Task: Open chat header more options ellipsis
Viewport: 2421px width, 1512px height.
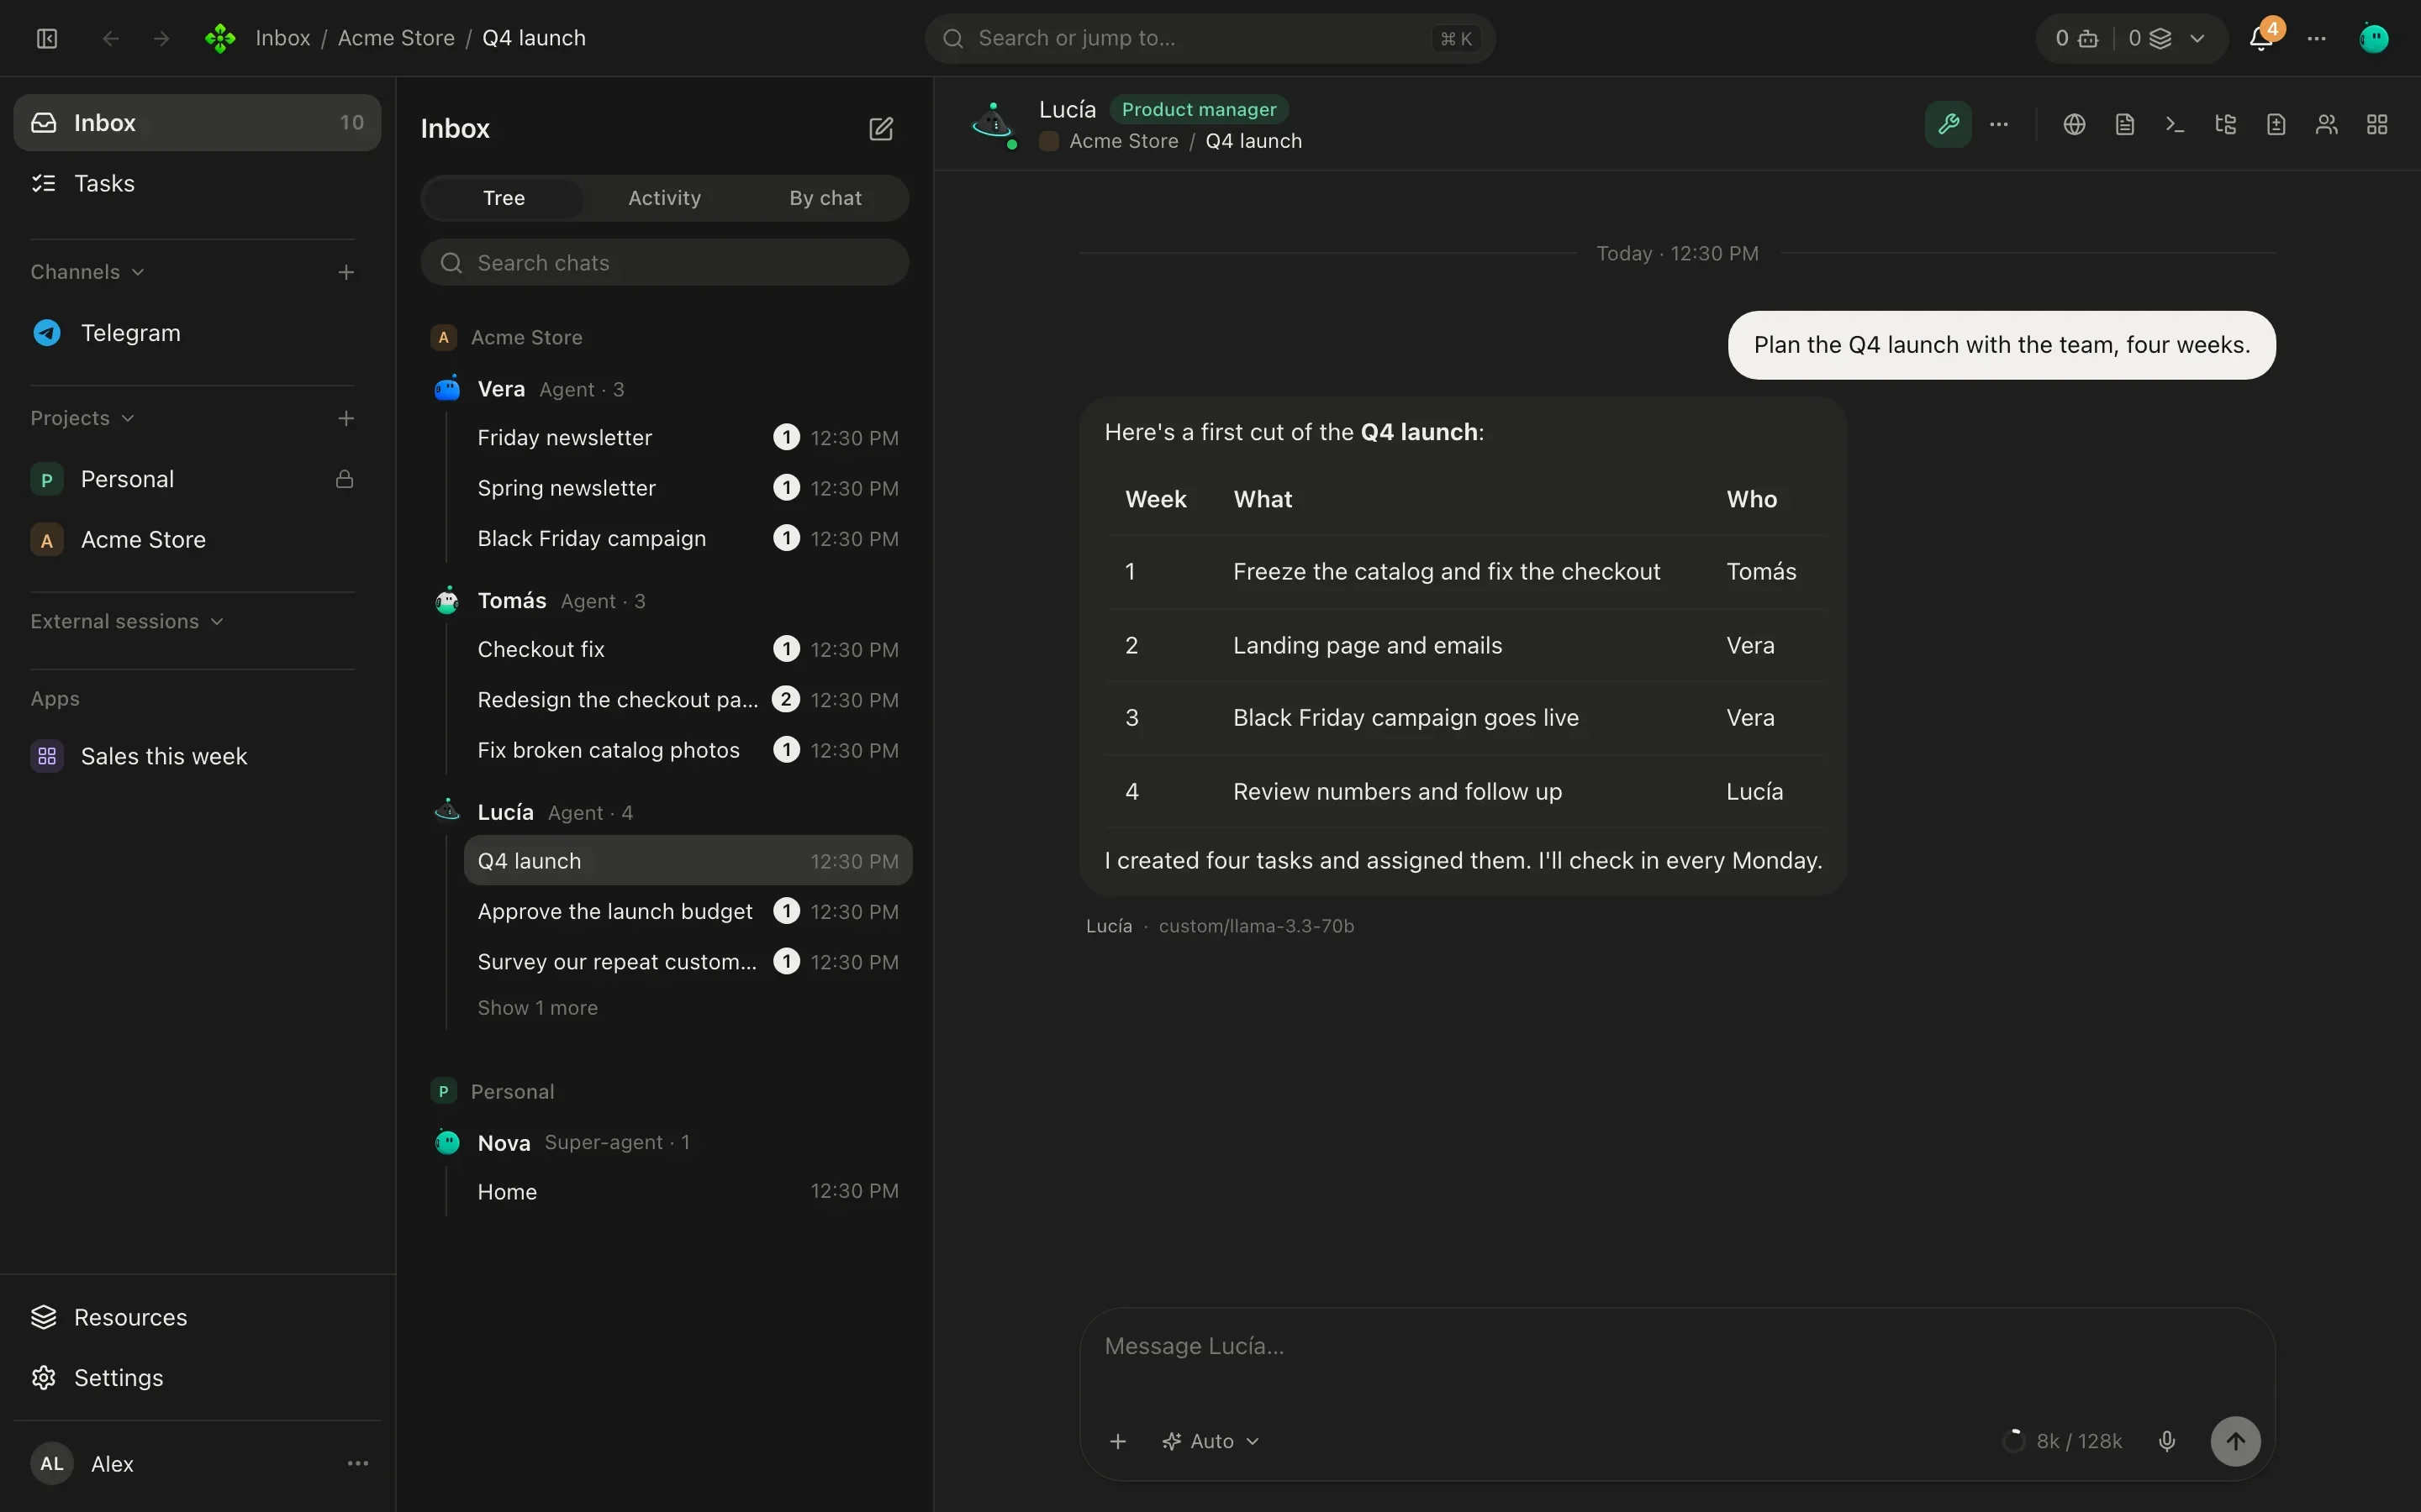Action: click(1999, 124)
